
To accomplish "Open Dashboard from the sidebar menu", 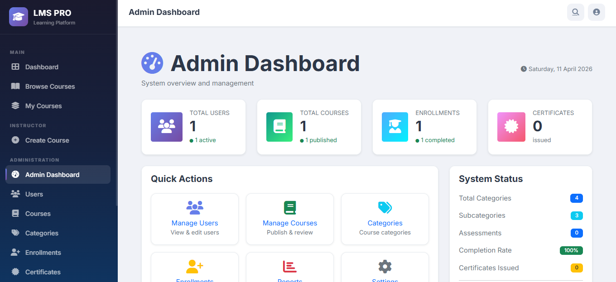I will coord(58,67).
